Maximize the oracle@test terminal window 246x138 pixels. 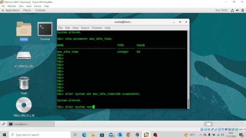coord(180,22)
